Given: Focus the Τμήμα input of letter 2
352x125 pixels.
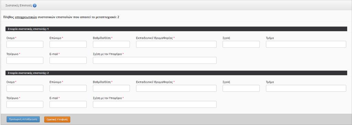Looking at the screenshot, I should (x=306, y=88).
